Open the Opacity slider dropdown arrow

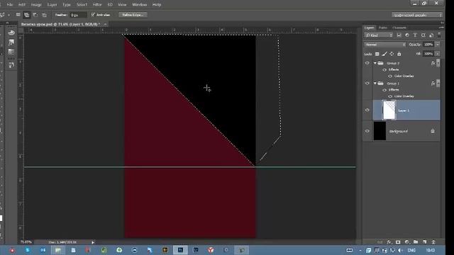pos(438,45)
